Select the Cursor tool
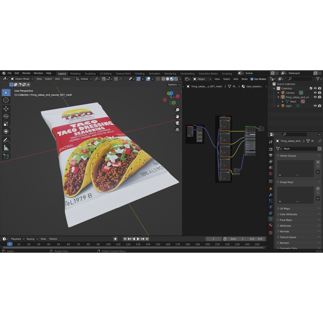 6,100
